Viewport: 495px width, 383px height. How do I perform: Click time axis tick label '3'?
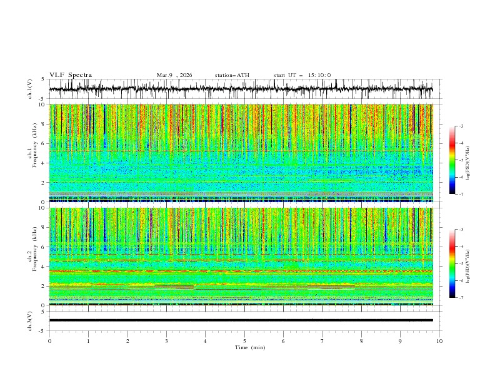click(x=166, y=341)
